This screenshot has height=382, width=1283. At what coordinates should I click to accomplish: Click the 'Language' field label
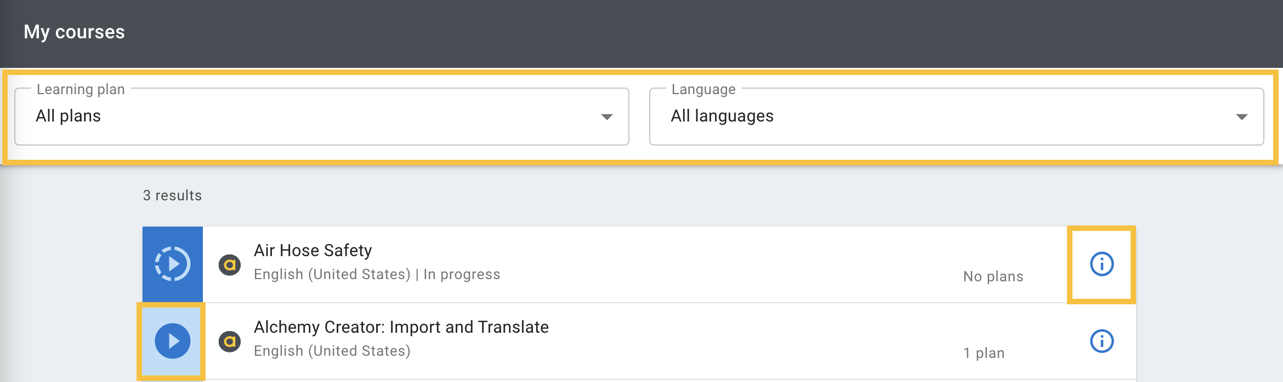[703, 89]
